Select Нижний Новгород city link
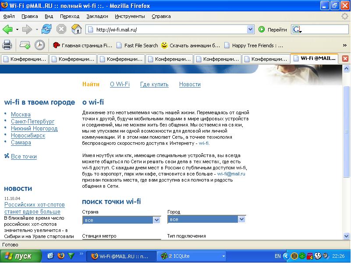351x263 pixels. point(34,129)
